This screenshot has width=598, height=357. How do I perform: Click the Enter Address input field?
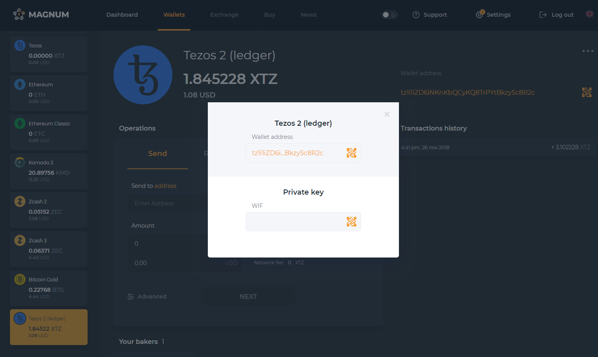coord(168,203)
